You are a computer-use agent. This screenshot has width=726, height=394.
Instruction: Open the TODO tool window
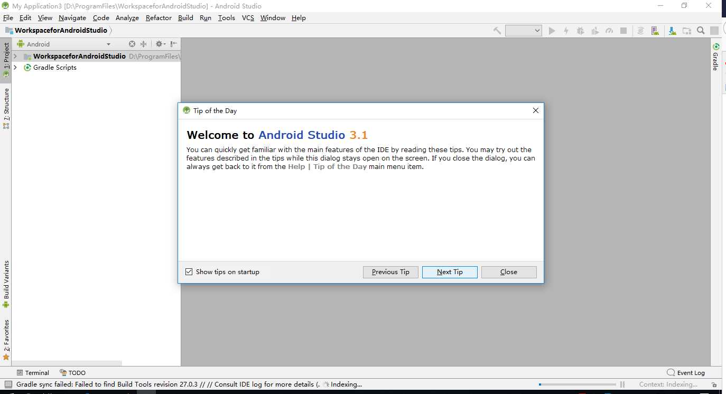click(x=72, y=372)
